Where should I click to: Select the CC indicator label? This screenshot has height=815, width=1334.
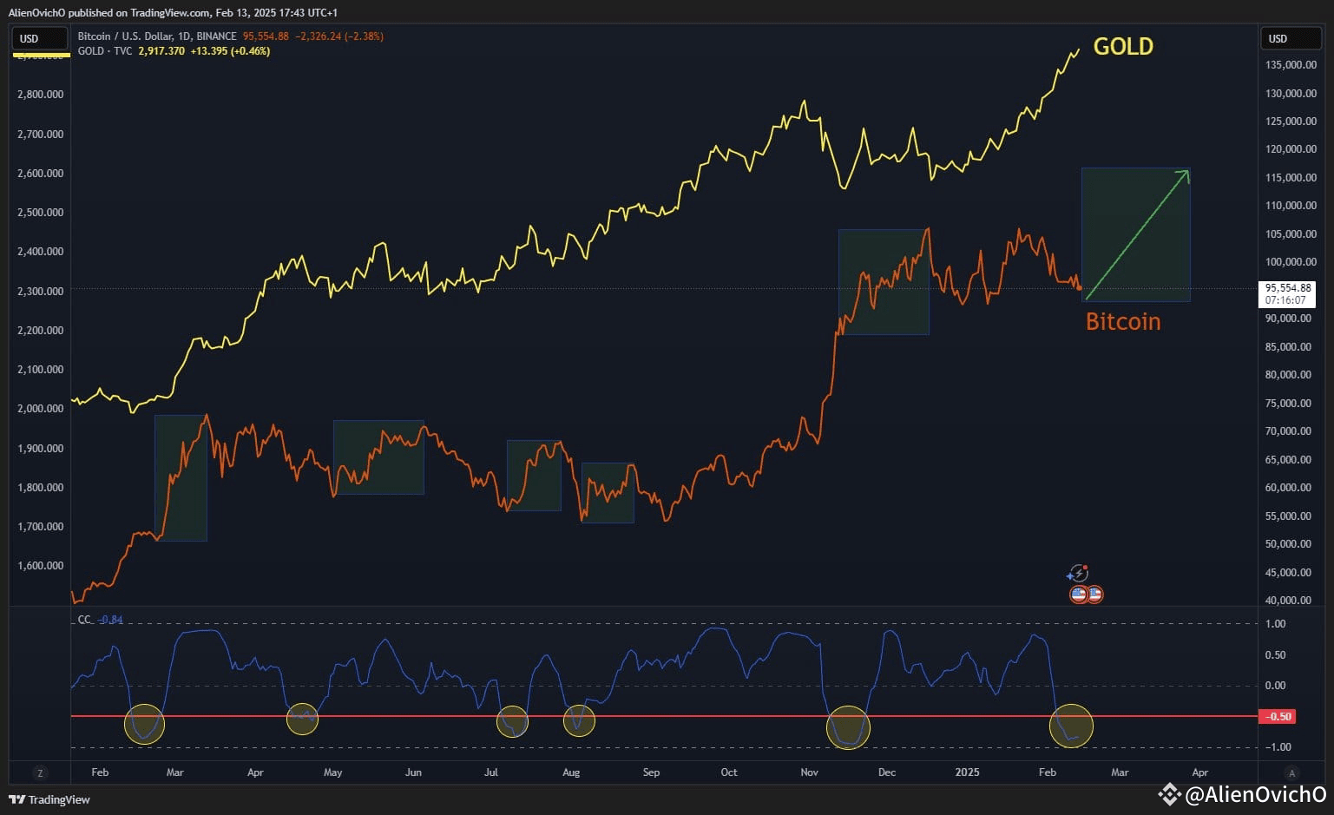tap(84, 620)
